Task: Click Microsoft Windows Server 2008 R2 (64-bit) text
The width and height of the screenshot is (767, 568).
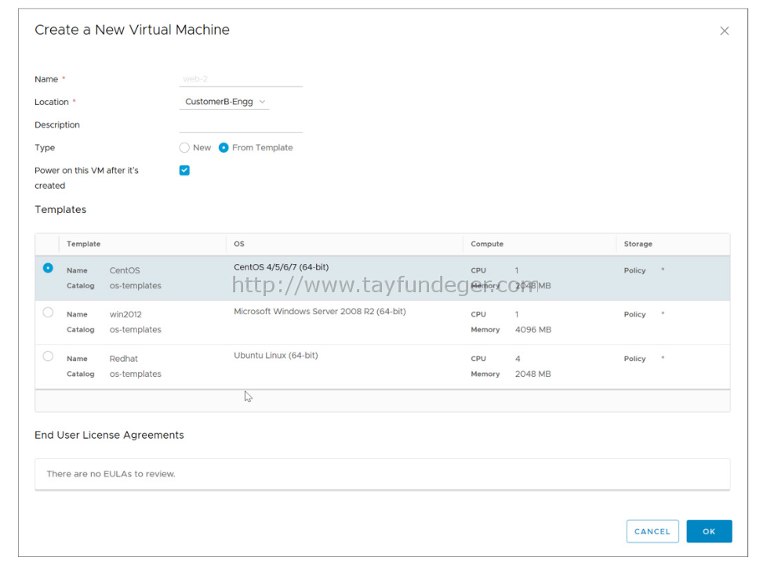Action: (320, 311)
